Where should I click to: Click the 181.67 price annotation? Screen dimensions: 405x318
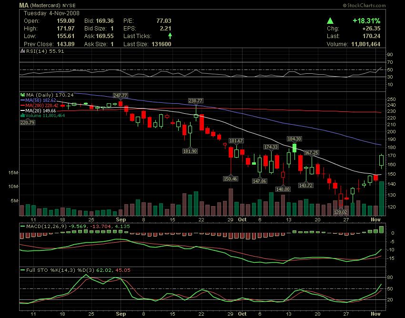coord(236,141)
